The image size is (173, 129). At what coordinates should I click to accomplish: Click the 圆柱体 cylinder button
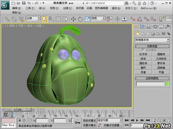click(x=143, y=63)
